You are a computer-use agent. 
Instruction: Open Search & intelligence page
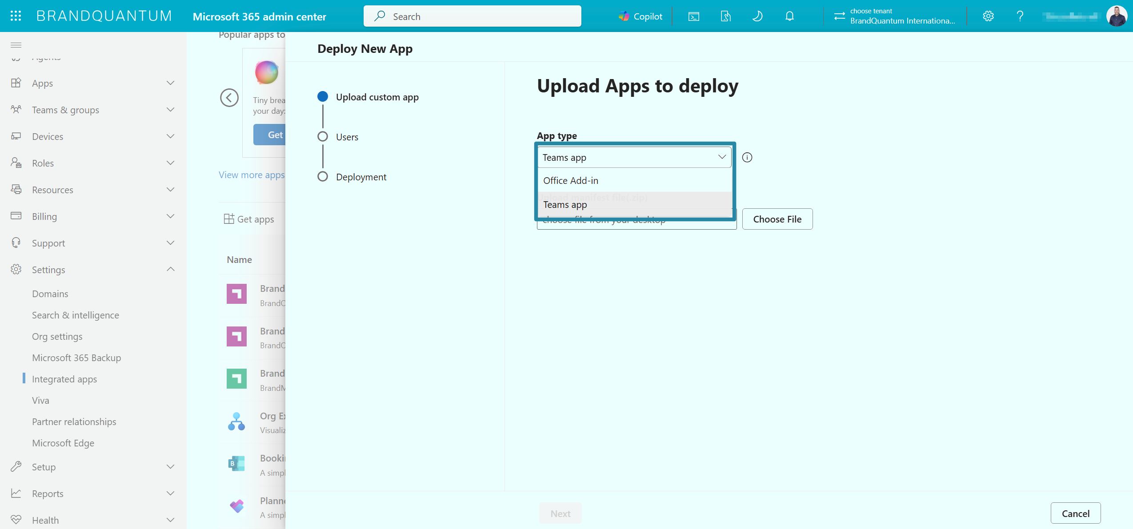coord(76,315)
